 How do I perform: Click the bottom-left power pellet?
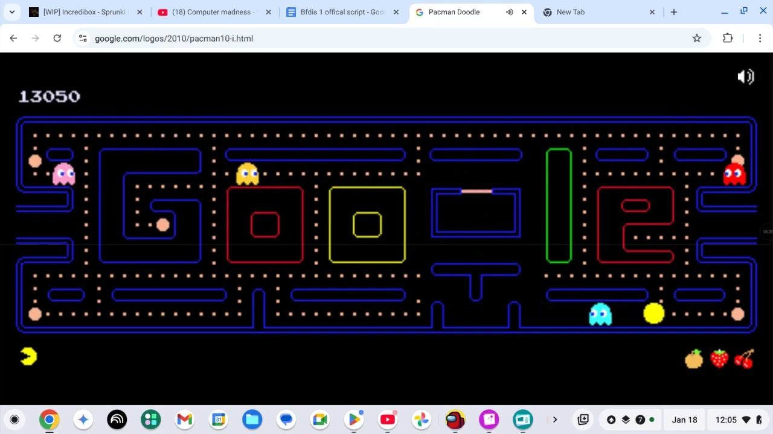coord(35,314)
